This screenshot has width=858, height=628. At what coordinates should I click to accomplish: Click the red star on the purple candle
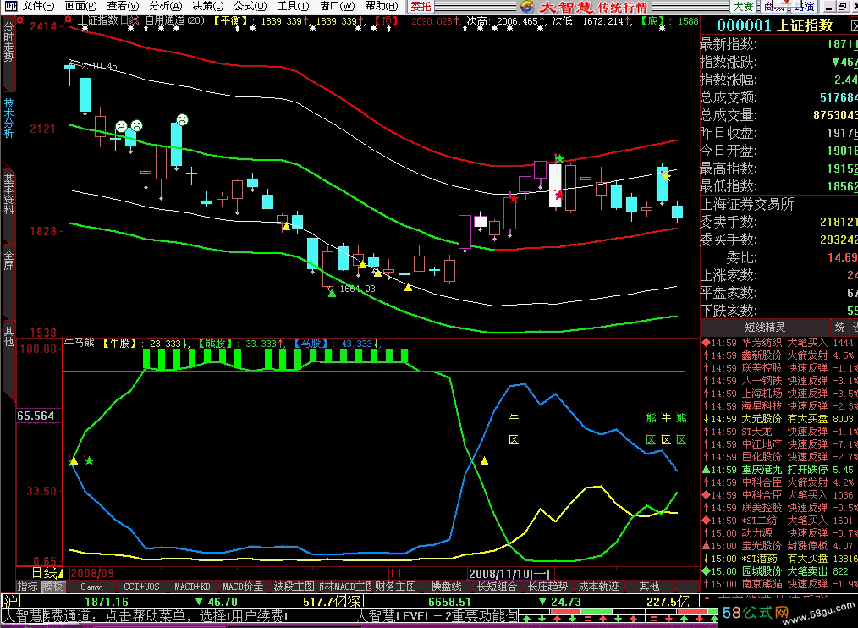click(x=514, y=198)
